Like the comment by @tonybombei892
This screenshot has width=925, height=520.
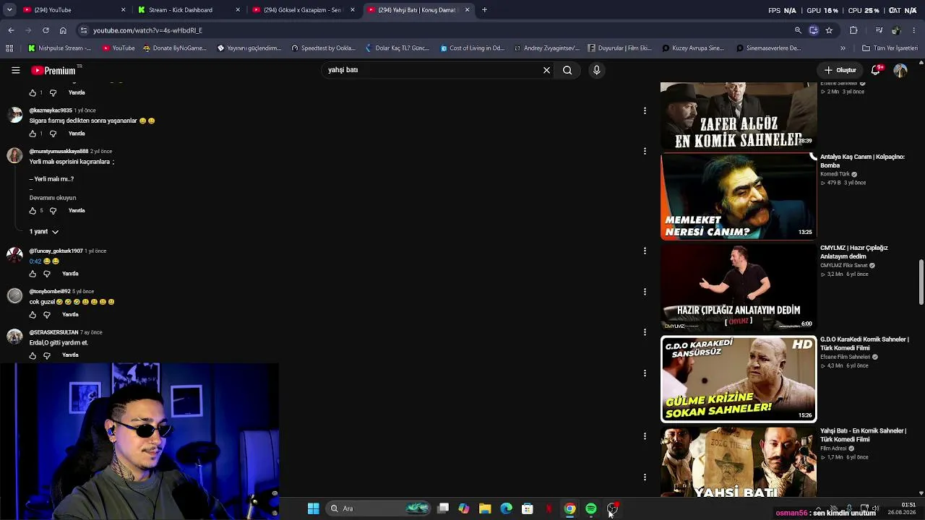(33, 315)
